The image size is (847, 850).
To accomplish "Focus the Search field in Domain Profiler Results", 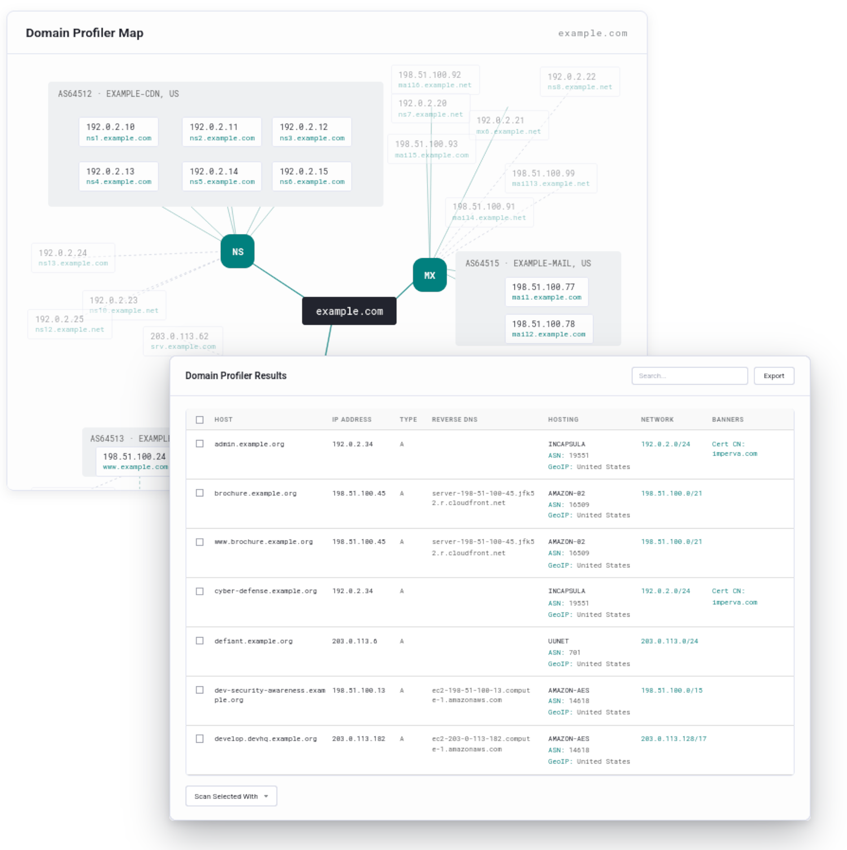I will tap(689, 376).
